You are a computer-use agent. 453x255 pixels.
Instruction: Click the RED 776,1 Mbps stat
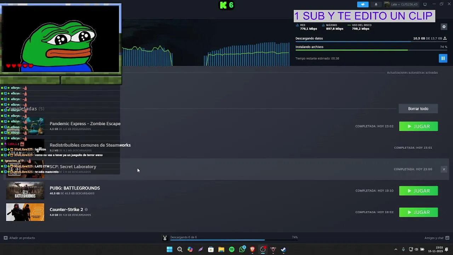coord(306,27)
